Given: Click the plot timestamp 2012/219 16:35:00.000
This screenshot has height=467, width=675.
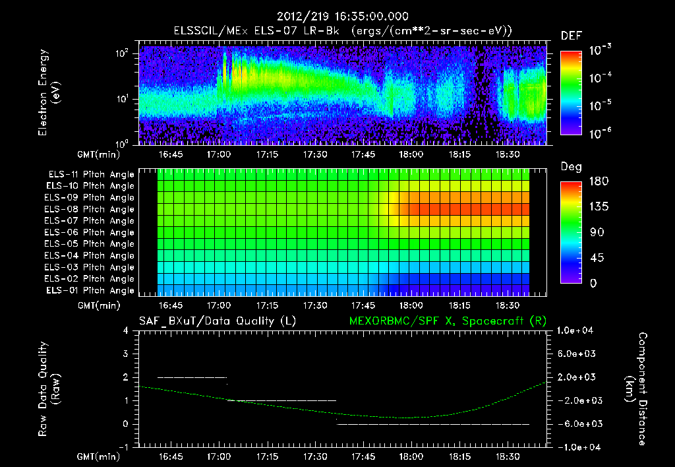Looking at the screenshot, I should click(342, 16).
